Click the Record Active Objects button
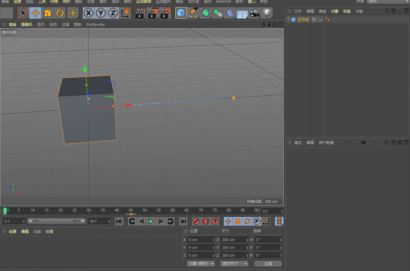 pyautogui.click(x=196, y=221)
